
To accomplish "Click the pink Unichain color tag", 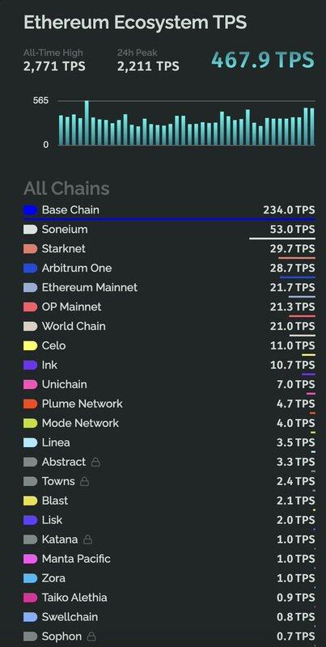I will pos(31,385).
